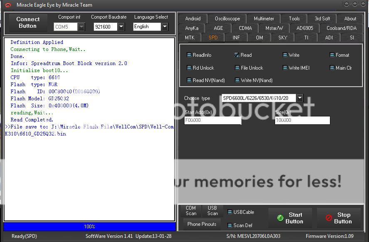Enable the Write checkbox
The image size is (369, 242).
coord(285,55)
